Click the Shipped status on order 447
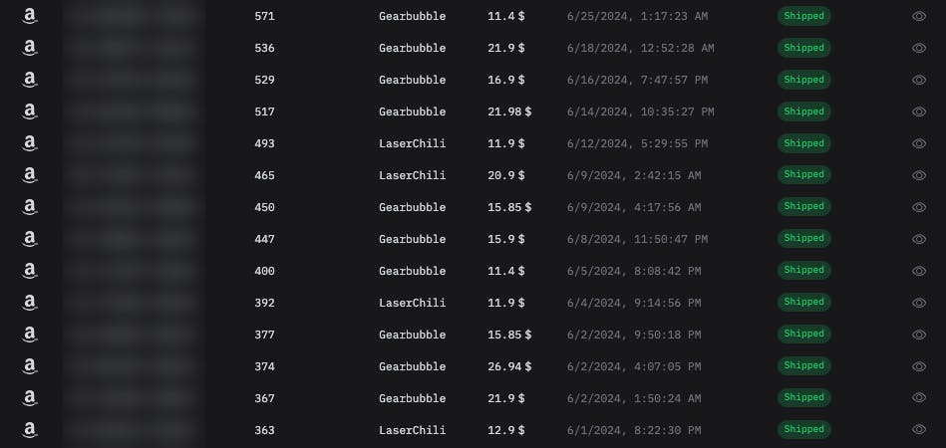This screenshot has width=946, height=448. coord(803,239)
